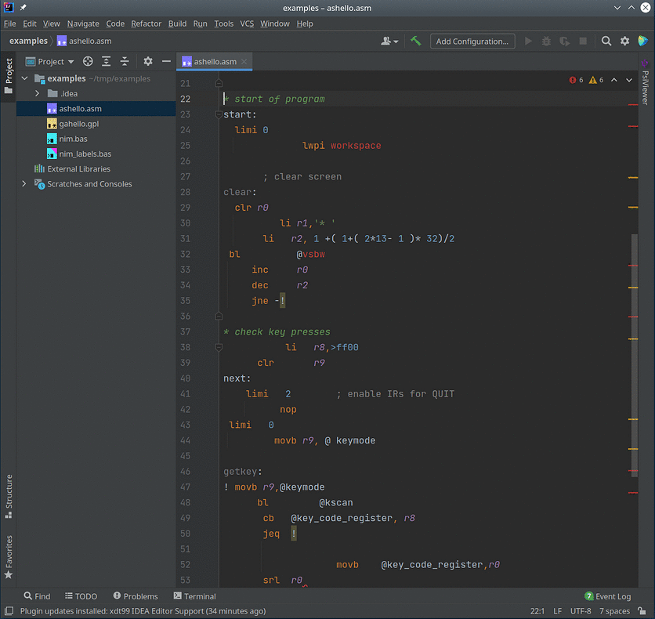The width and height of the screenshot is (655, 619).
Task: Select gahello.gpl in the Project tree
Action: tap(78, 123)
